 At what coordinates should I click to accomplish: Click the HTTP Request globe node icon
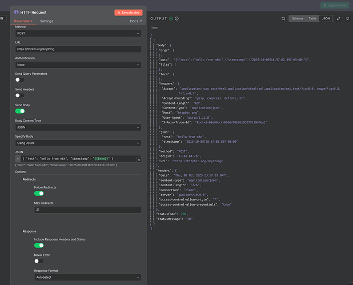point(16,12)
